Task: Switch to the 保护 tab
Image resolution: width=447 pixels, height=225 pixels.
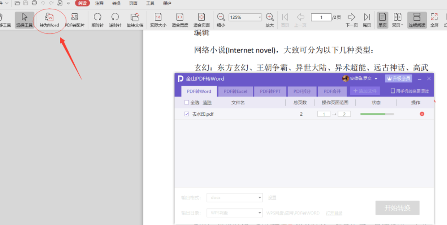Action: point(167,3)
